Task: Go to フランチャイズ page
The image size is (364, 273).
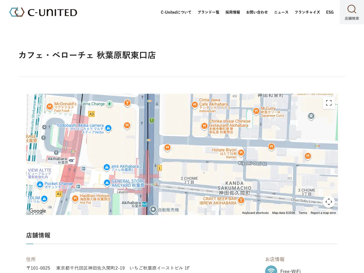Action: pos(307,12)
